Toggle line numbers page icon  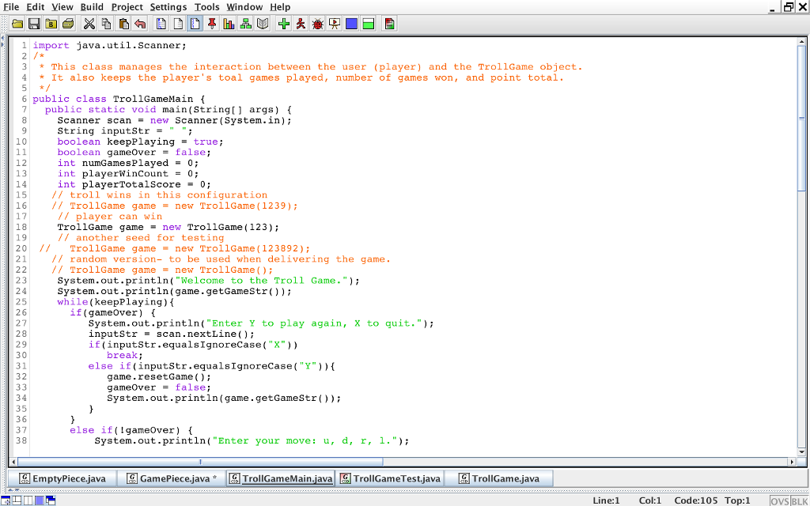pyautogui.click(x=195, y=23)
